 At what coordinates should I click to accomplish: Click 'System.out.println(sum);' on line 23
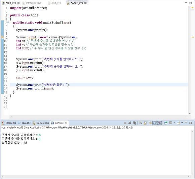(x=35, y=88)
